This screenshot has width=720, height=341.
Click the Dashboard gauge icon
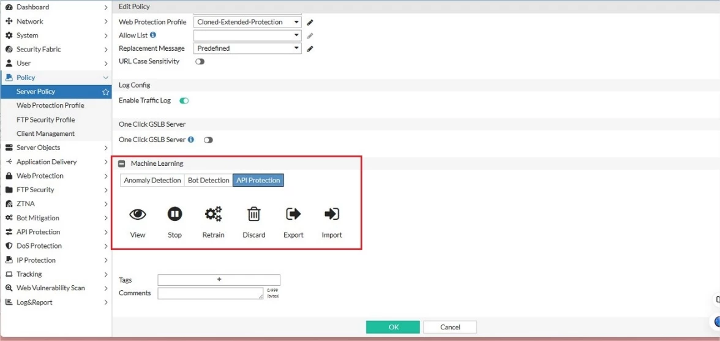(x=9, y=7)
